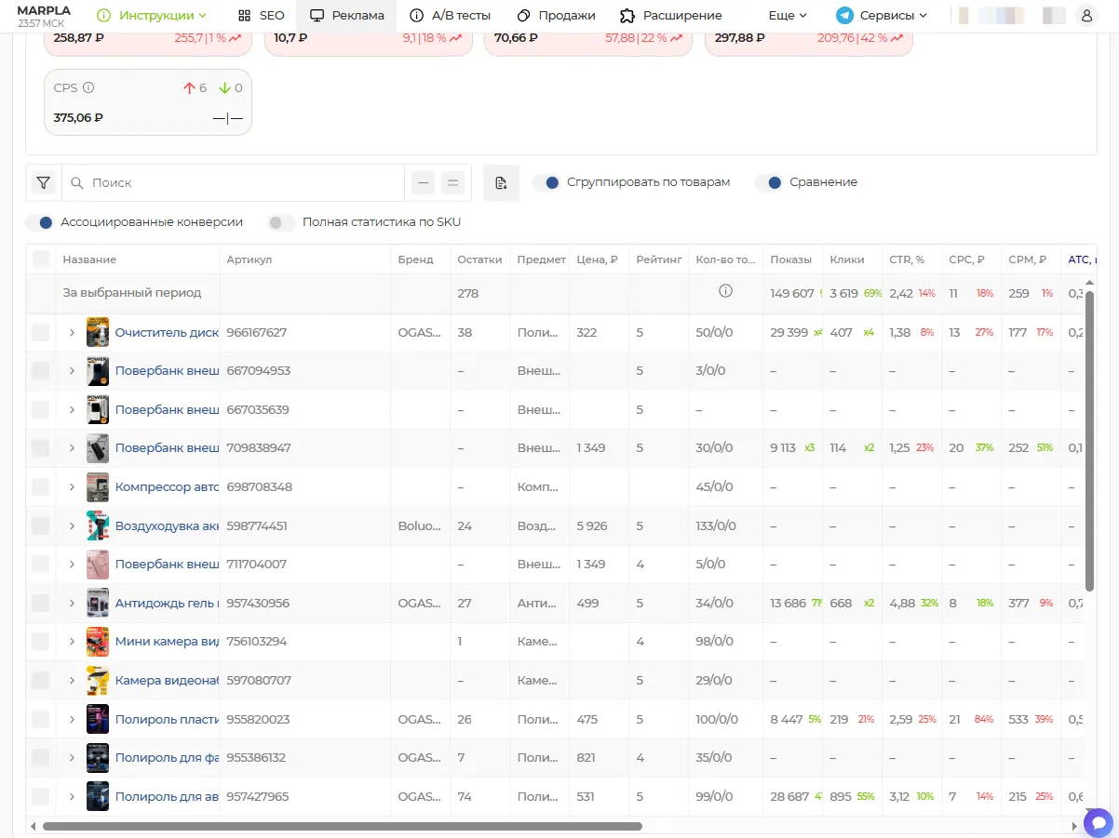
Task: Open the Реклама tab
Action: pos(346,16)
